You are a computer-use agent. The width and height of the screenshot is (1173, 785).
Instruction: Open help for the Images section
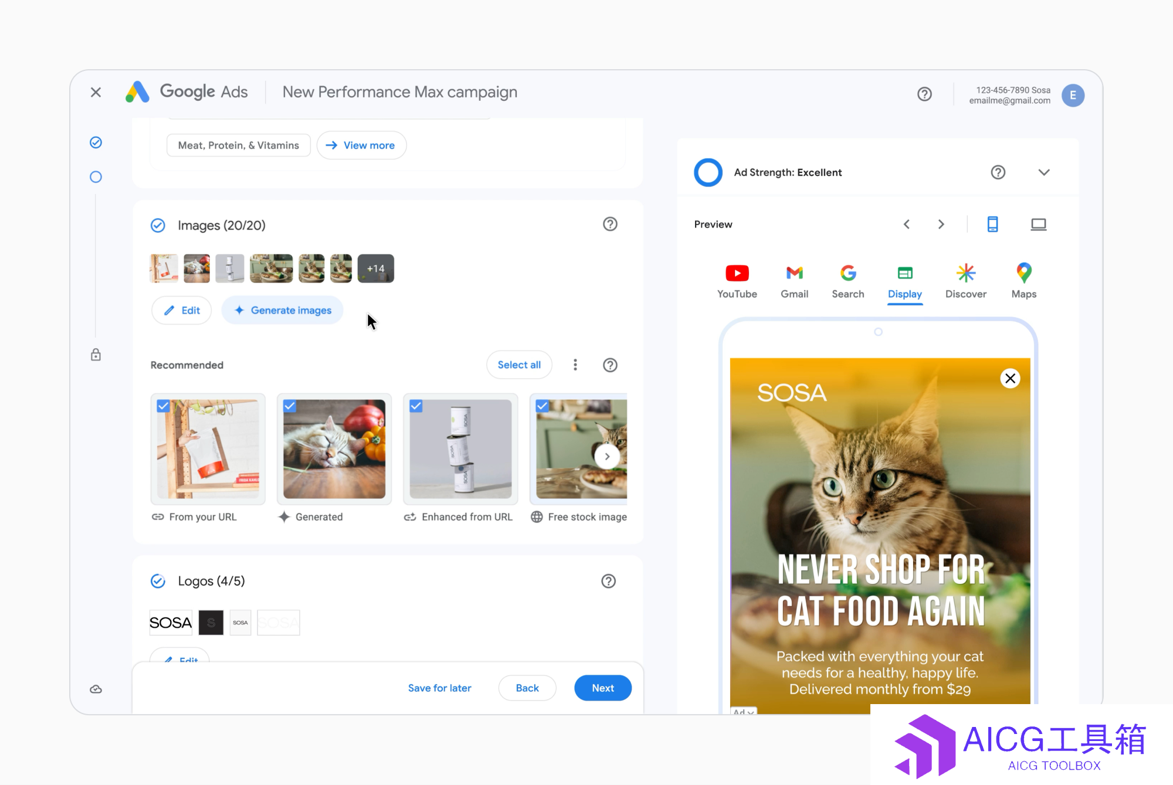pyautogui.click(x=610, y=224)
